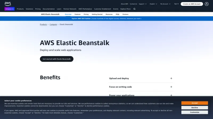
Task: Click the Compute breadcrumb link
Action: click(53, 24)
